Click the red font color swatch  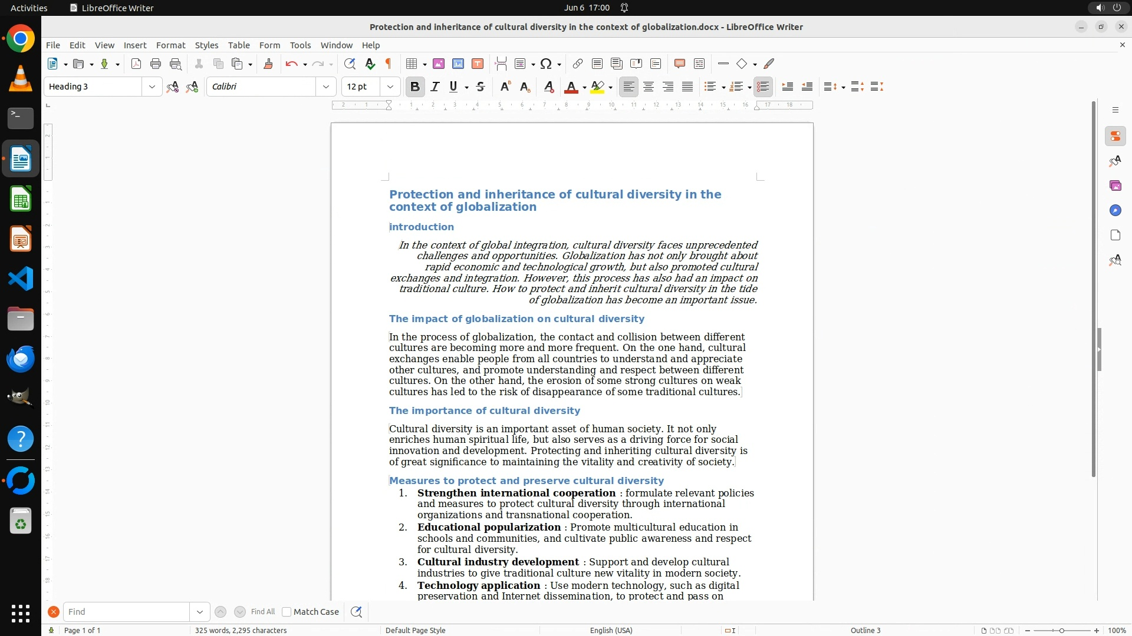[x=570, y=87]
